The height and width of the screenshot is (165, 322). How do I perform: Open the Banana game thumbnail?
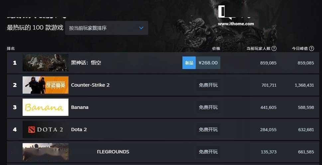click(x=46, y=107)
